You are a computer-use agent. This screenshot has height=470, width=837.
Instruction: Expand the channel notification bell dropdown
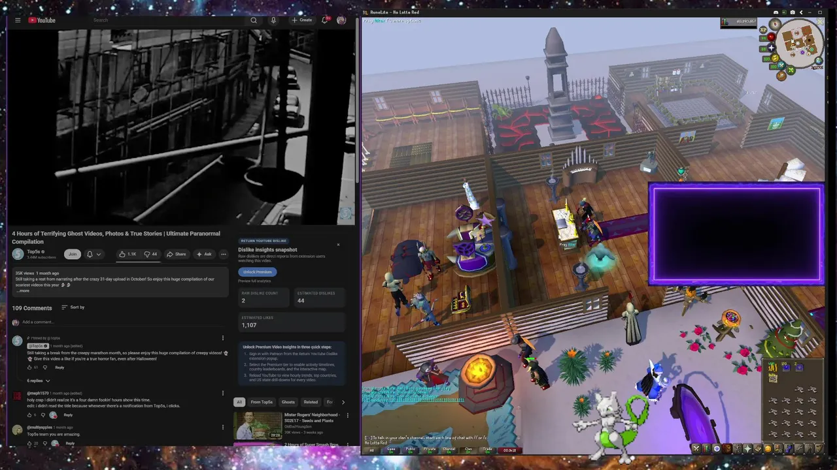(x=94, y=254)
